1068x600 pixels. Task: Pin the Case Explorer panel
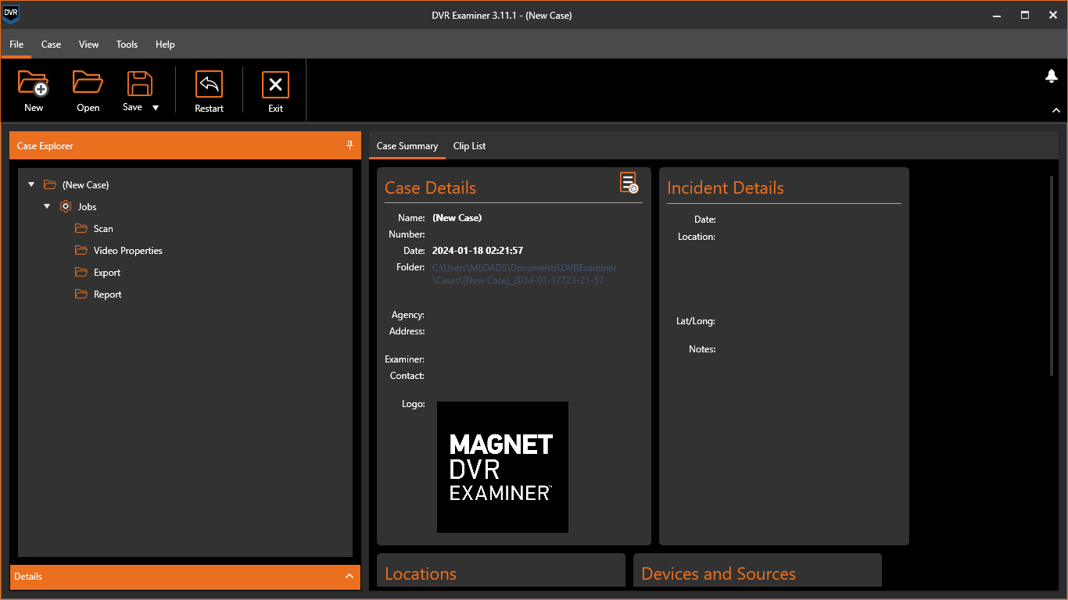[349, 145]
